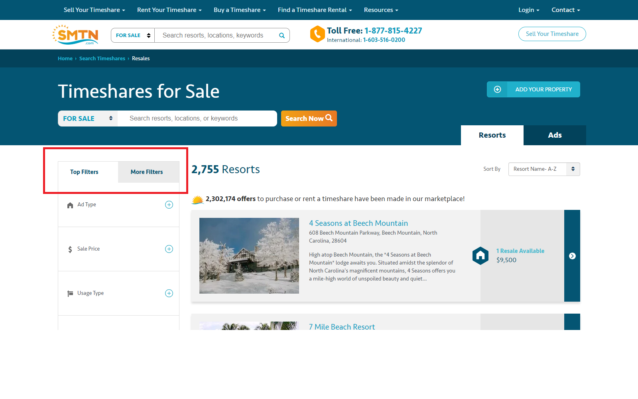Viewport: 638px width, 399px height.
Task: Click the 2,755 Resorts heading
Action: click(x=226, y=170)
